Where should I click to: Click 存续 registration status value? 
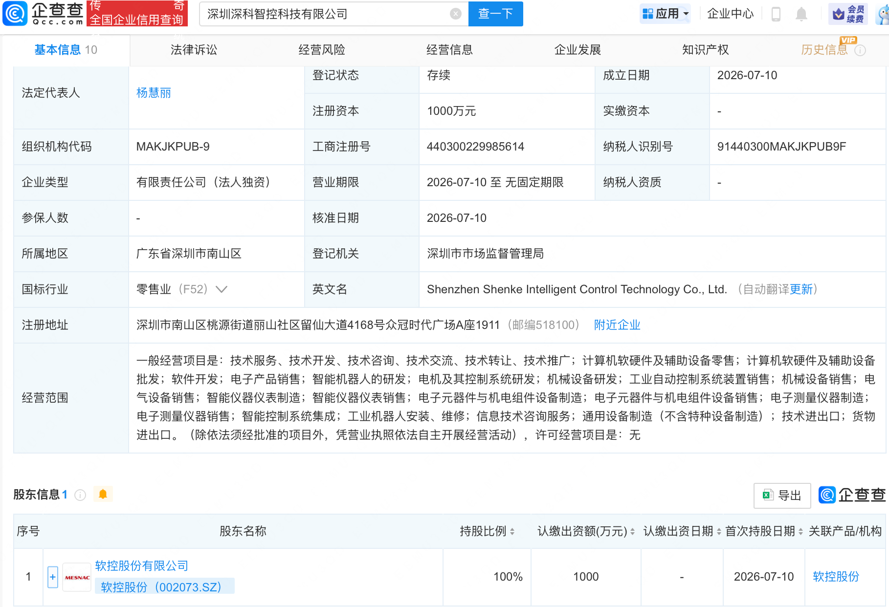[x=439, y=75]
